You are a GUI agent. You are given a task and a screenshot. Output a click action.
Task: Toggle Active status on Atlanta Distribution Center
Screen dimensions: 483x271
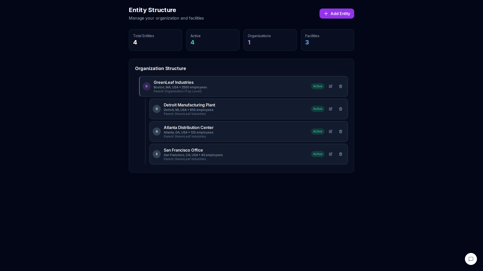(x=318, y=131)
